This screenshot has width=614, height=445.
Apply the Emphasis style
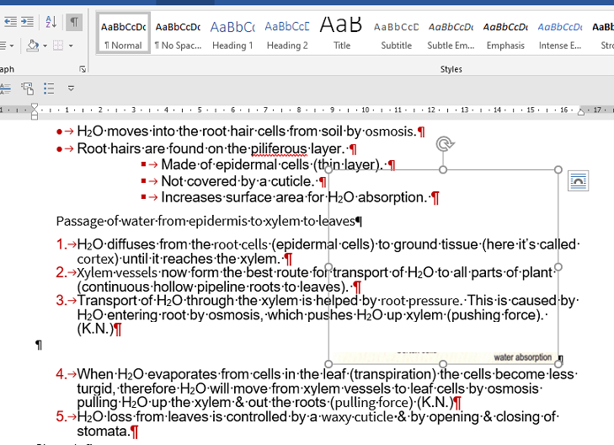(505, 34)
